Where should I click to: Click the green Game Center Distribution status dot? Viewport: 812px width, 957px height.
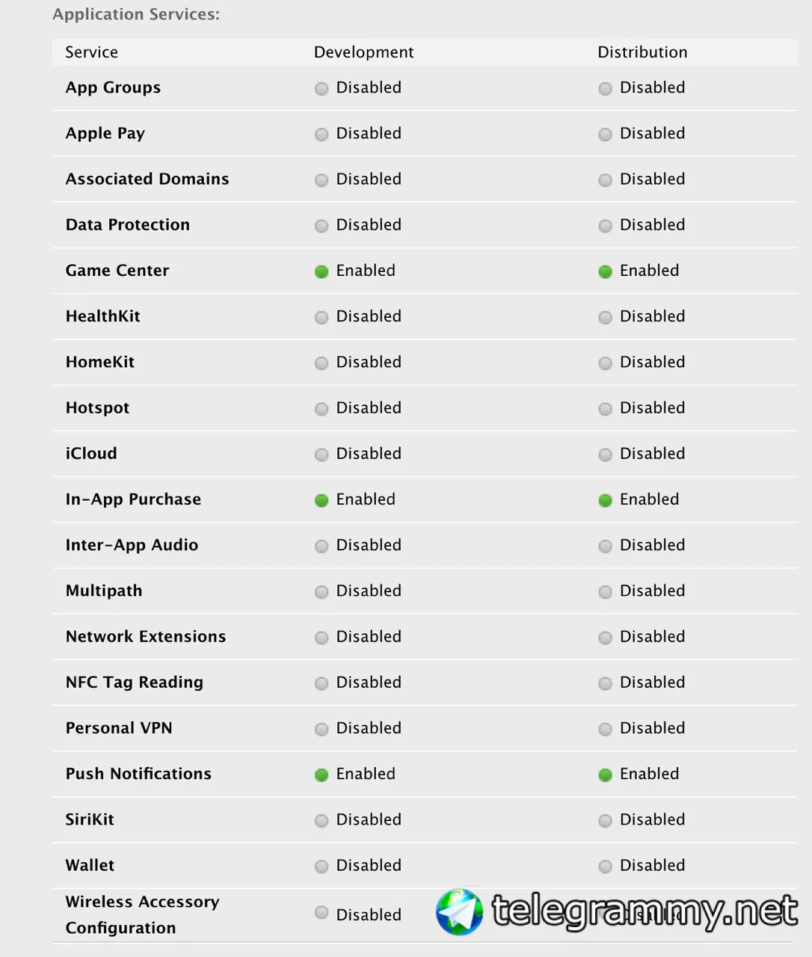click(606, 271)
